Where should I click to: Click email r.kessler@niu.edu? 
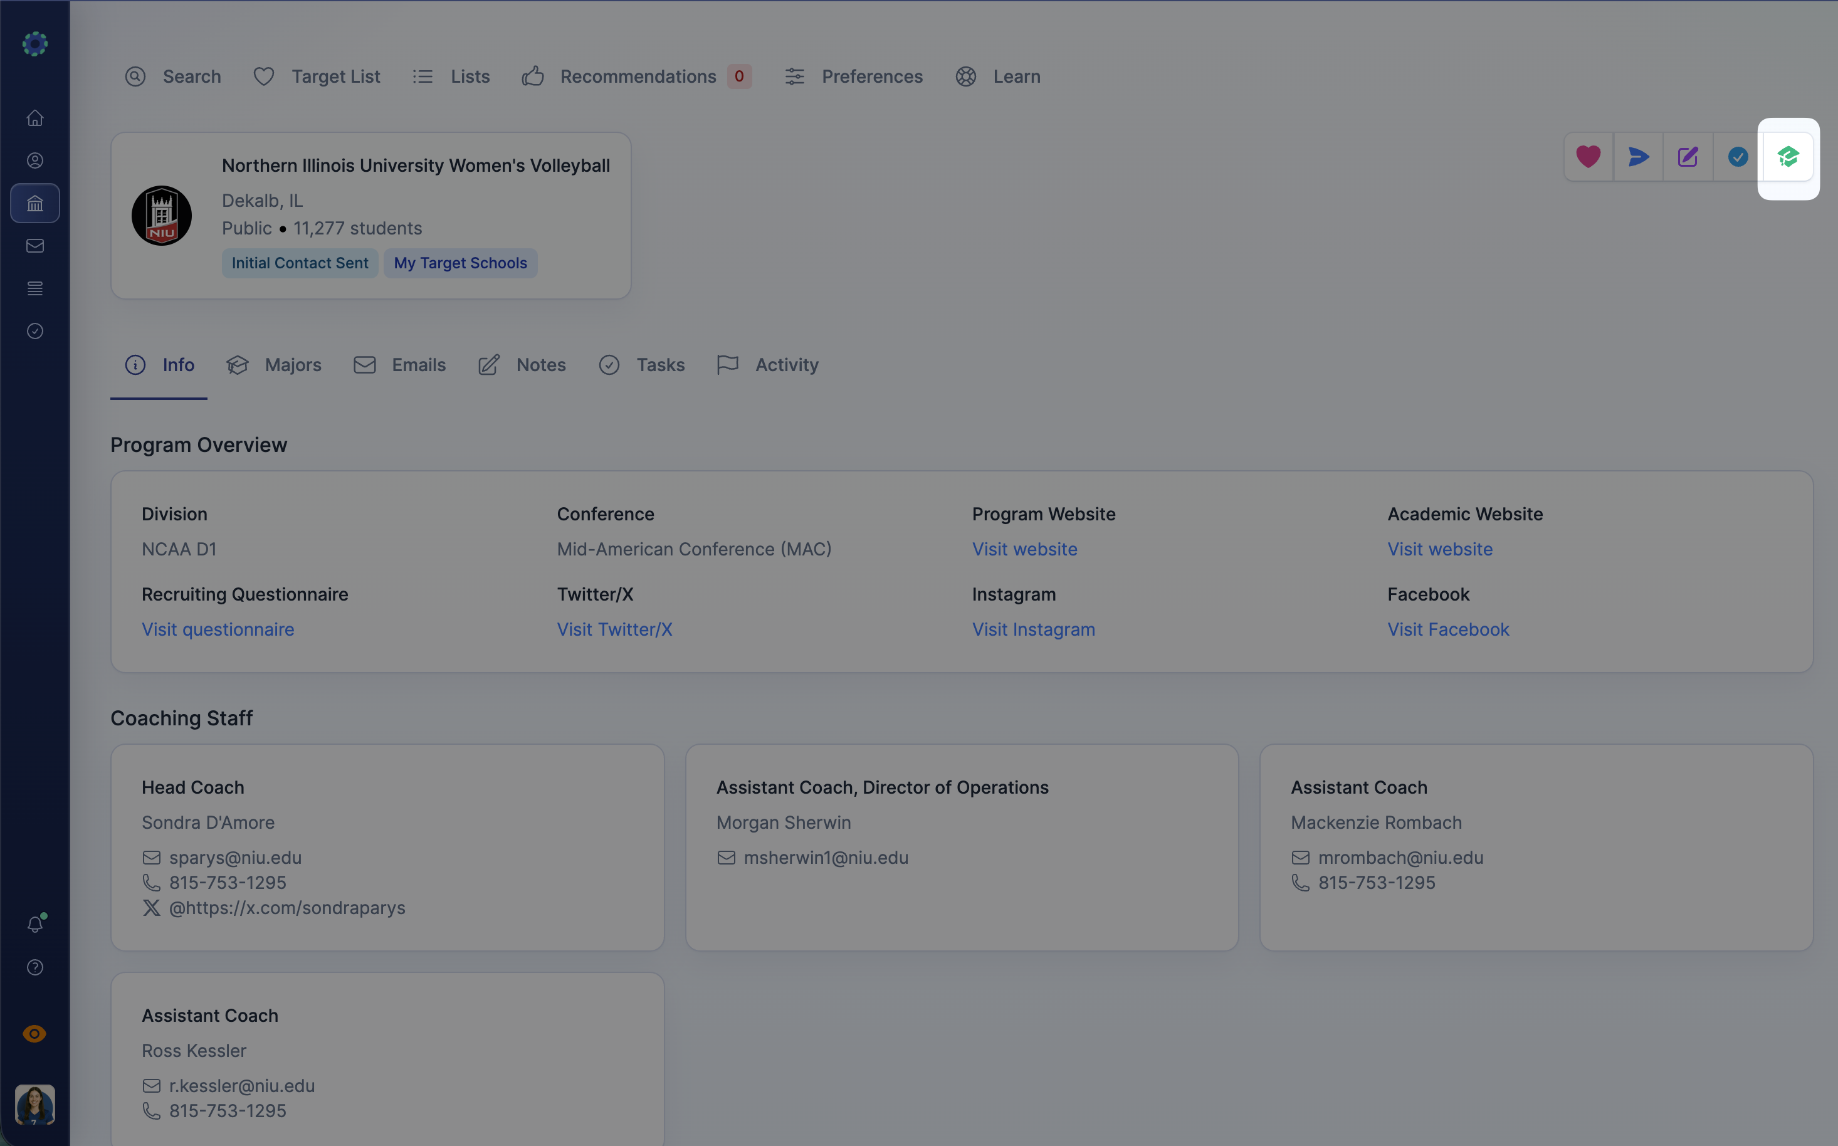tap(242, 1085)
